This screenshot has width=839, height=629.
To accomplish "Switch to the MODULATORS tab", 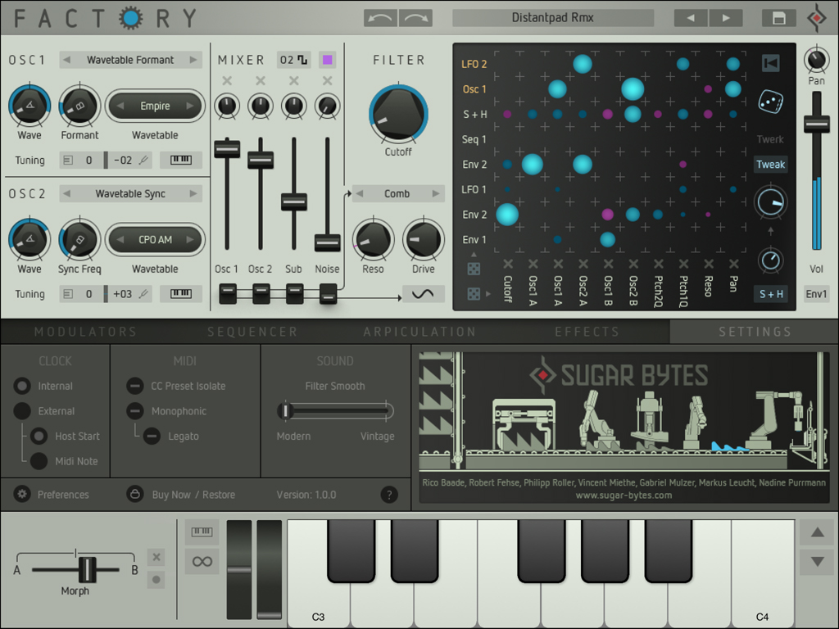I will pyautogui.click(x=85, y=332).
